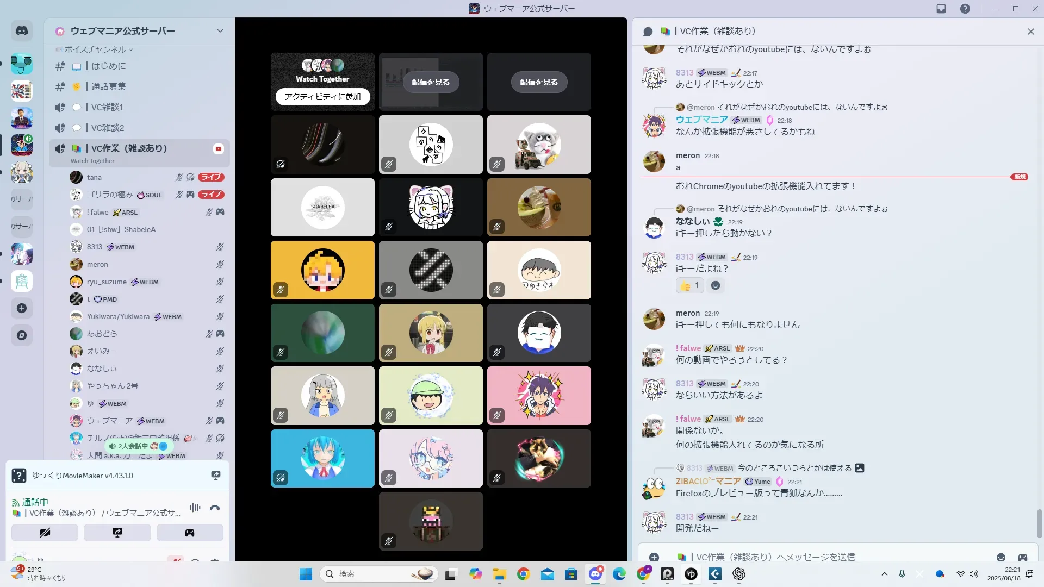1044x587 pixels.
Task: Open the help question mark icon
Action: 965,9
